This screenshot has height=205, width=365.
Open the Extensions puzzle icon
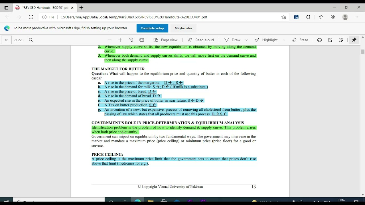(308, 17)
